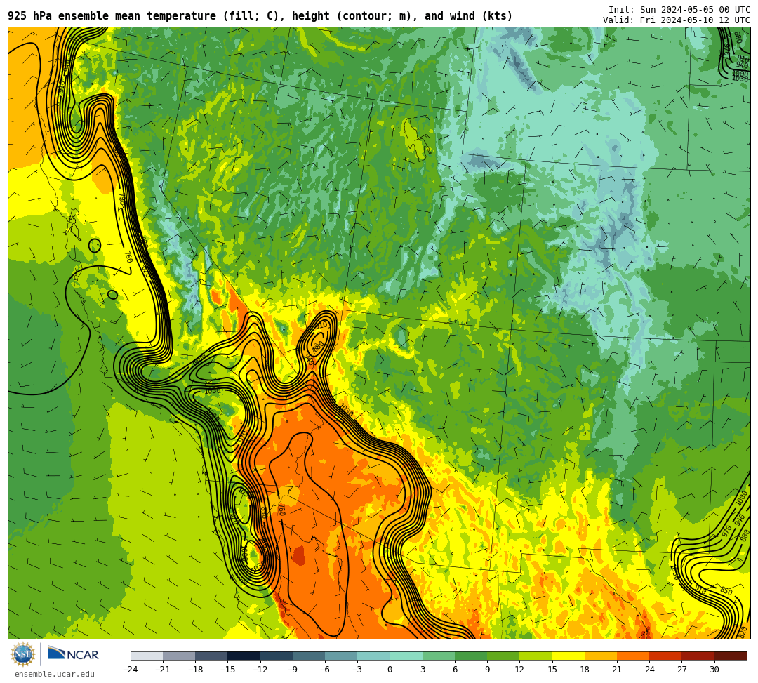
Task: Pick the 24 to 27 red-orange swatch
Action: [665, 656]
